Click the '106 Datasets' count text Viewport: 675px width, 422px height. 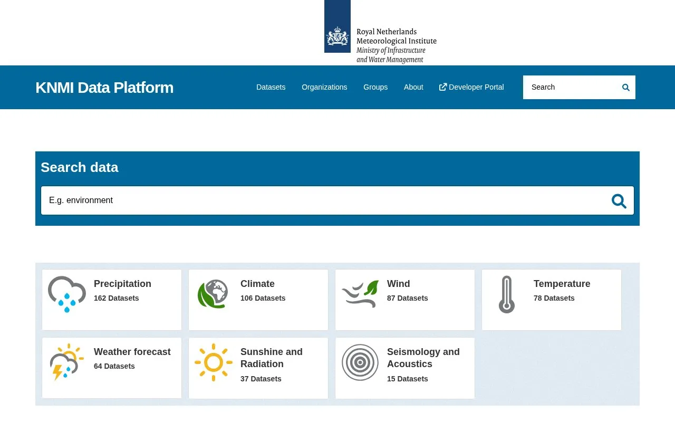click(x=263, y=298)
